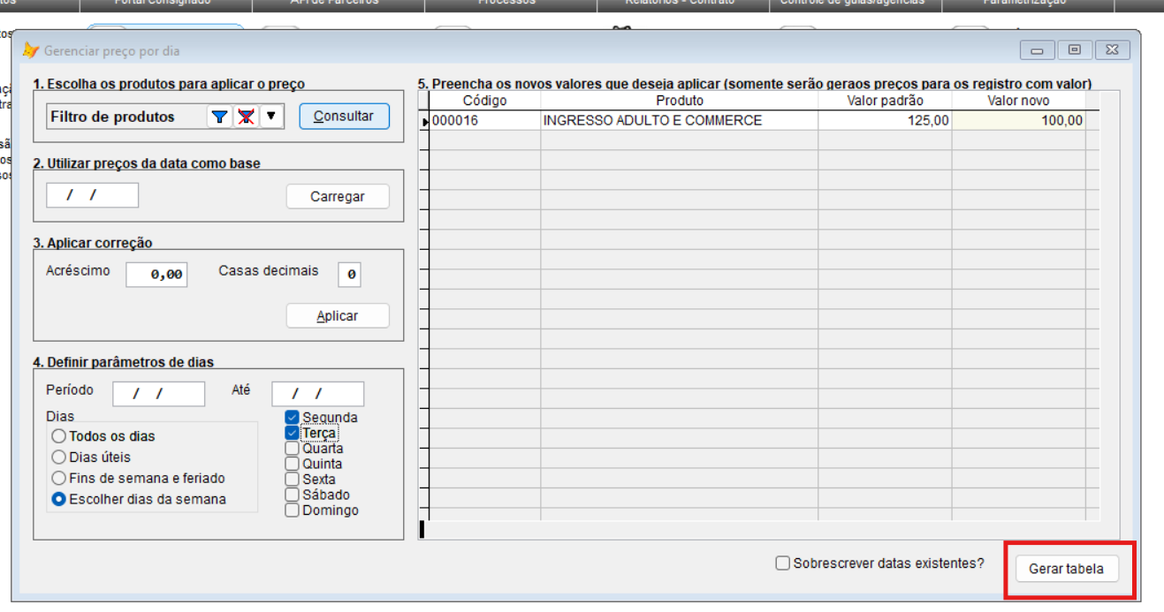Viewport: 1164px width, 612px height.
Task: Click the Gerar tabela button
Action: pos(1066,569)
